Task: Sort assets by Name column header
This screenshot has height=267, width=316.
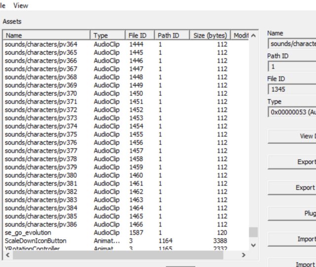Action: 47,36
